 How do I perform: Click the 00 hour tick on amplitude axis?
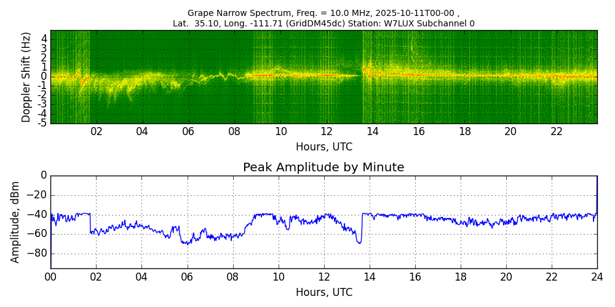50,276
